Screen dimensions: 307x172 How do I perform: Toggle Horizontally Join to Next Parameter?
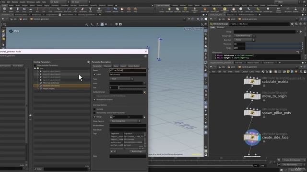94,113
